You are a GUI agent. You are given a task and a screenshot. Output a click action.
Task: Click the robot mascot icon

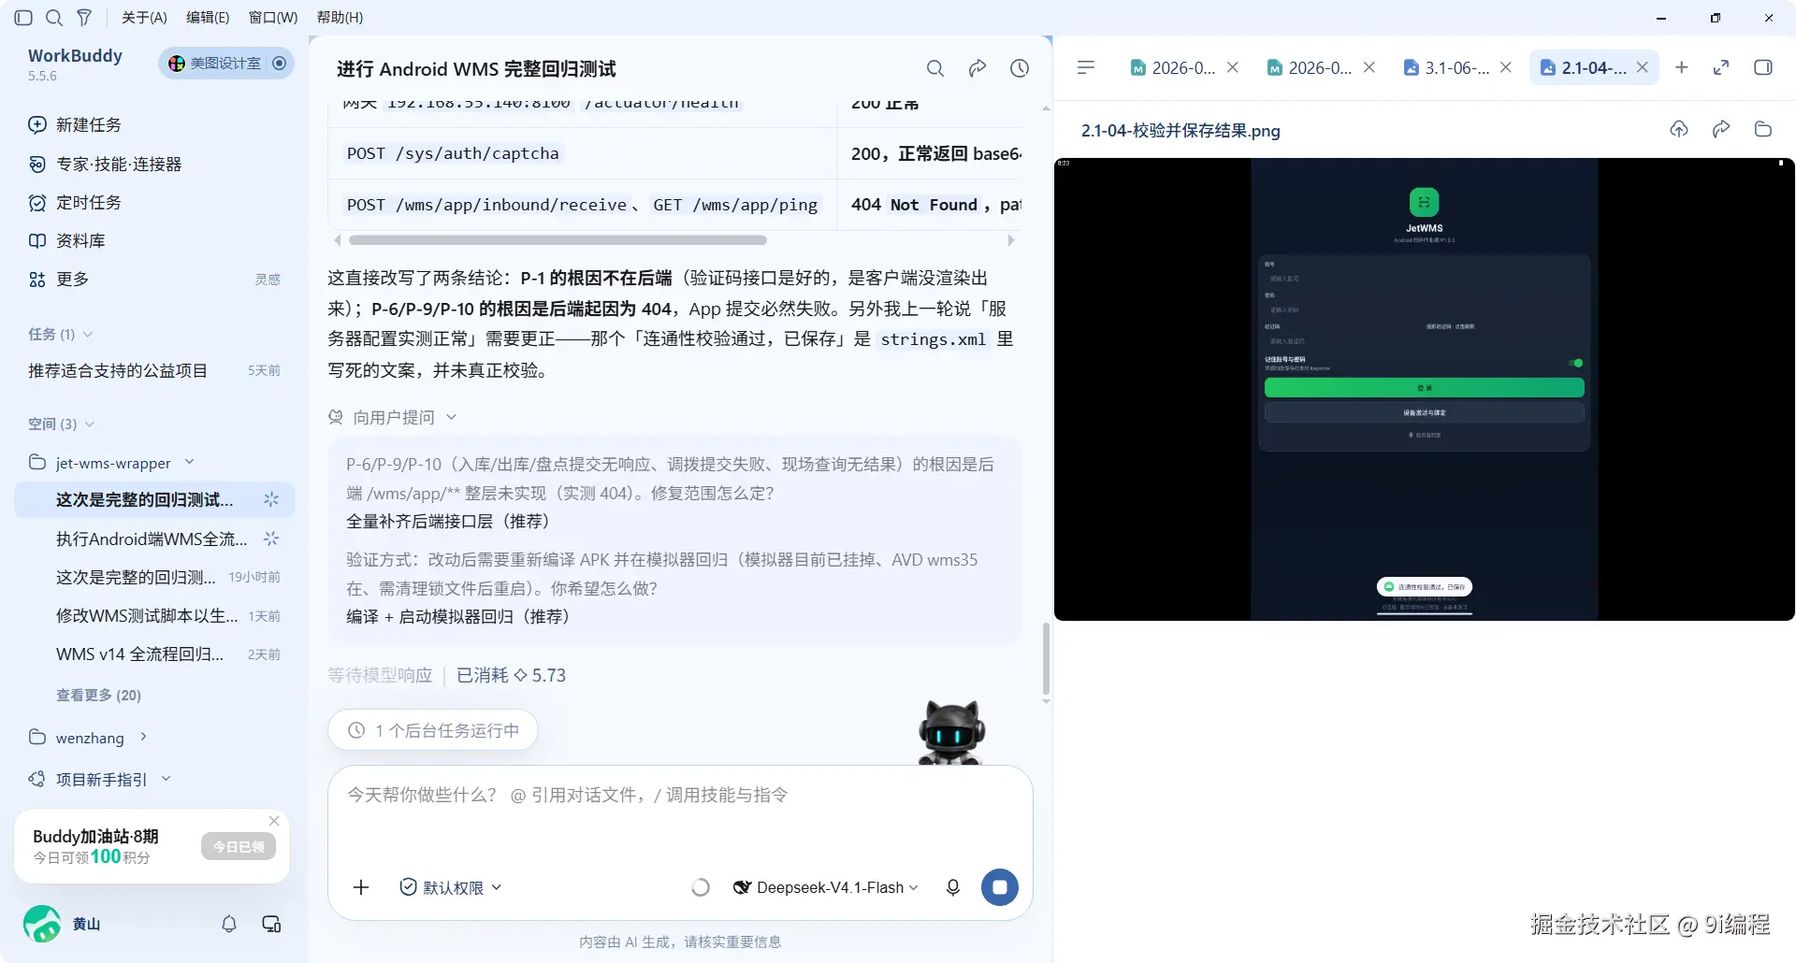[951, 732]
